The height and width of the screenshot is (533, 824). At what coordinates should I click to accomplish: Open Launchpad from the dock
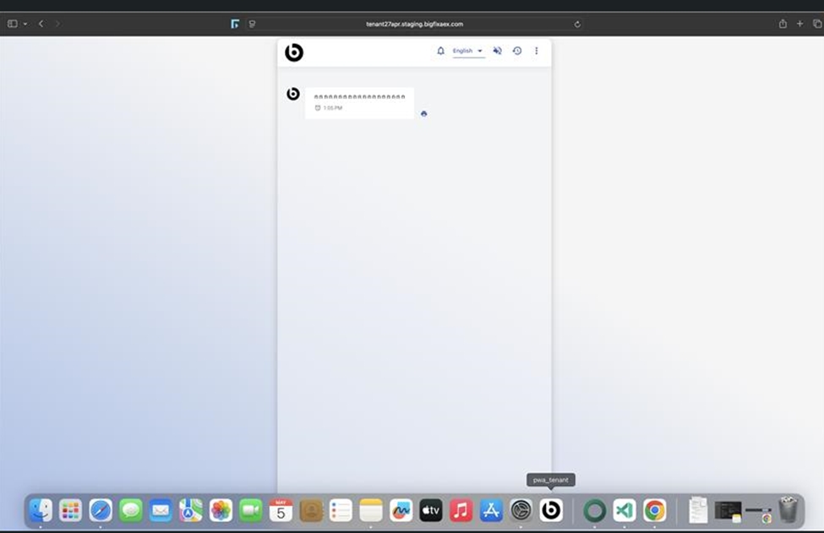pos(70,510)
